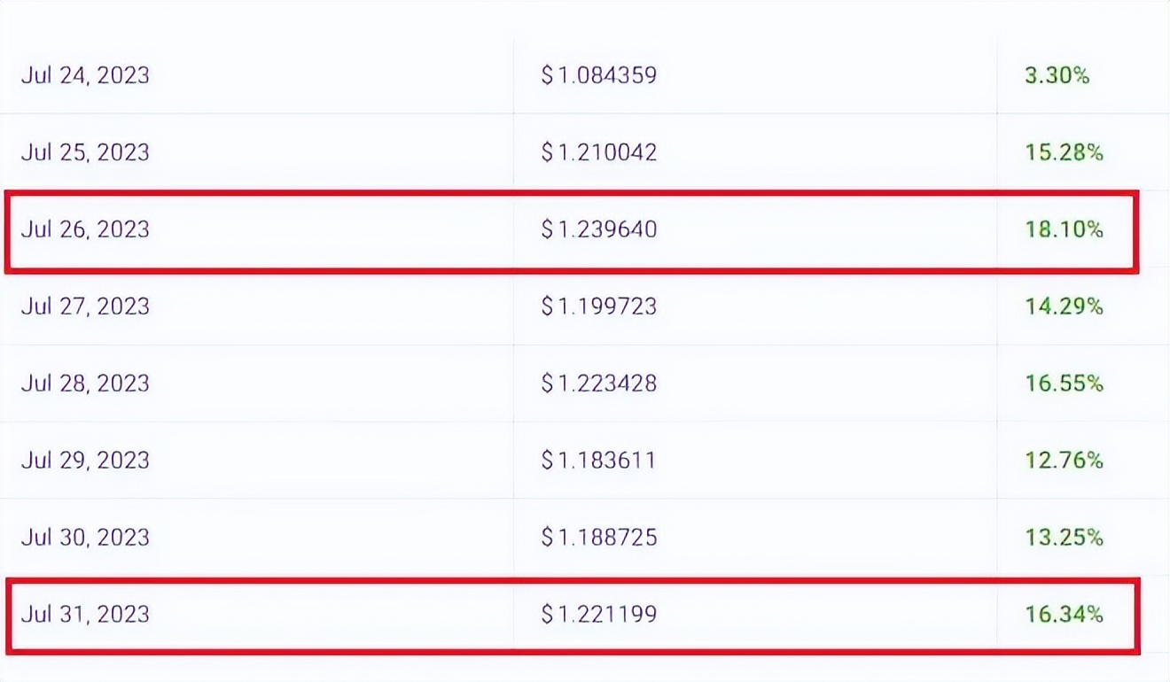This screenshot has width=1170, height=682.
Task: Click the 16.55% change value
Action: pyautogui.click(x=1064, y=384)
